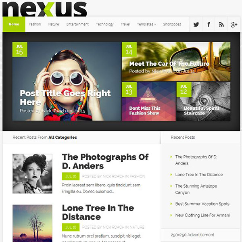The width and height of the screenshot is (242, 242).
Task: Click the Jul 15 date badge
Action: tap(20, 50)
